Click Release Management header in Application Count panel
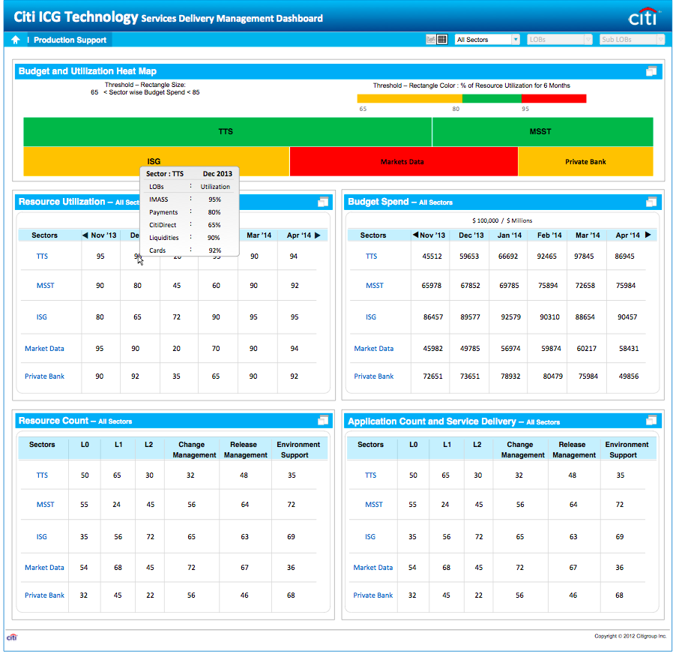Screen dimensions: 676x654 click(574, 449)
